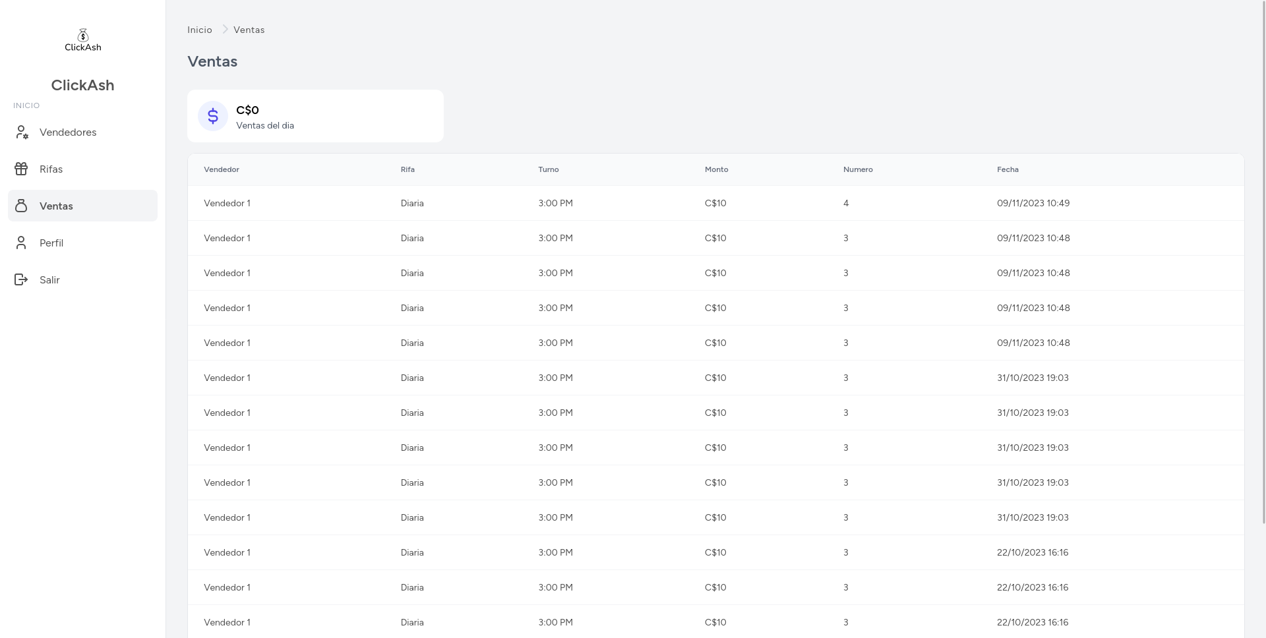Click the ClickAsh sidebar title text
The width and height of the screenshot is (1266, 638).
82,85
